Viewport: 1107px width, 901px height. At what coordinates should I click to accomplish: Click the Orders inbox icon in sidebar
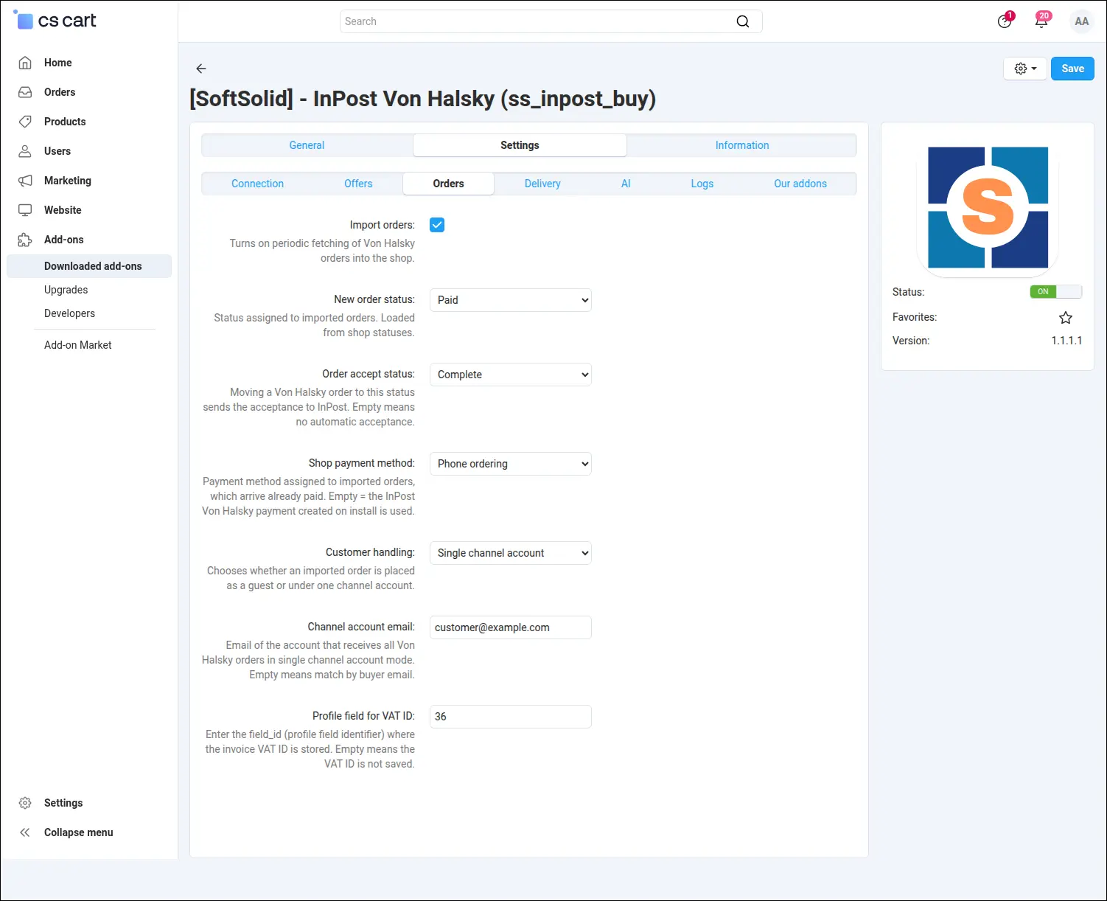[x=25, y=92]
